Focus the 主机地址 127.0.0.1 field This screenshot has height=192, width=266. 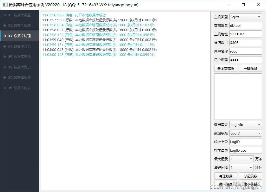[246, 34]
